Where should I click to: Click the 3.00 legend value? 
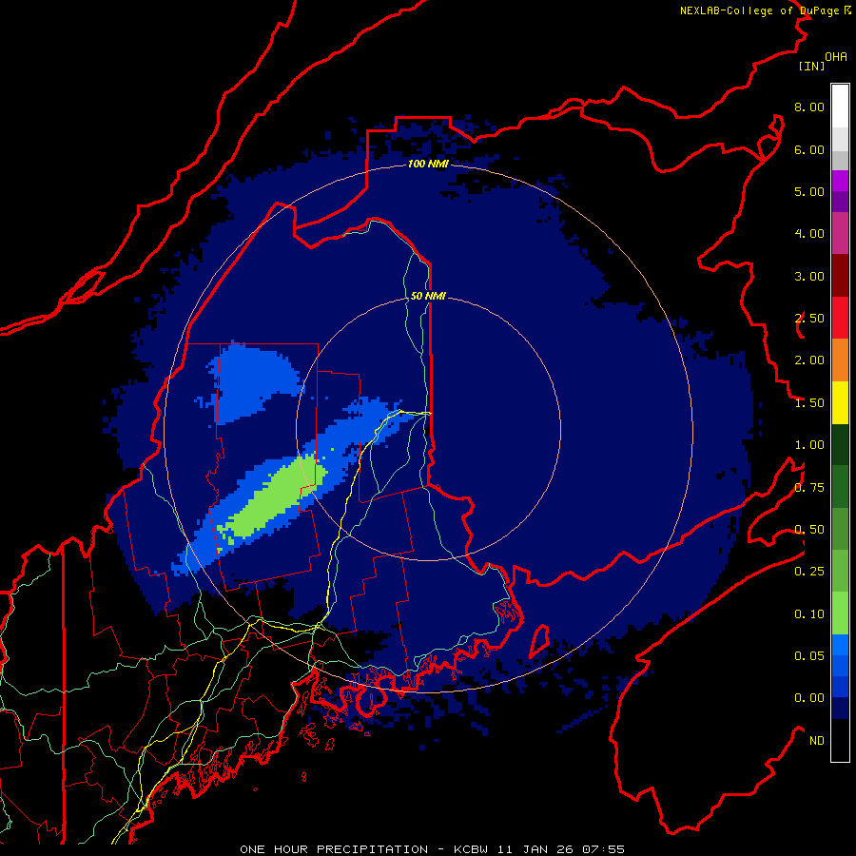click(x=809, y=276)
